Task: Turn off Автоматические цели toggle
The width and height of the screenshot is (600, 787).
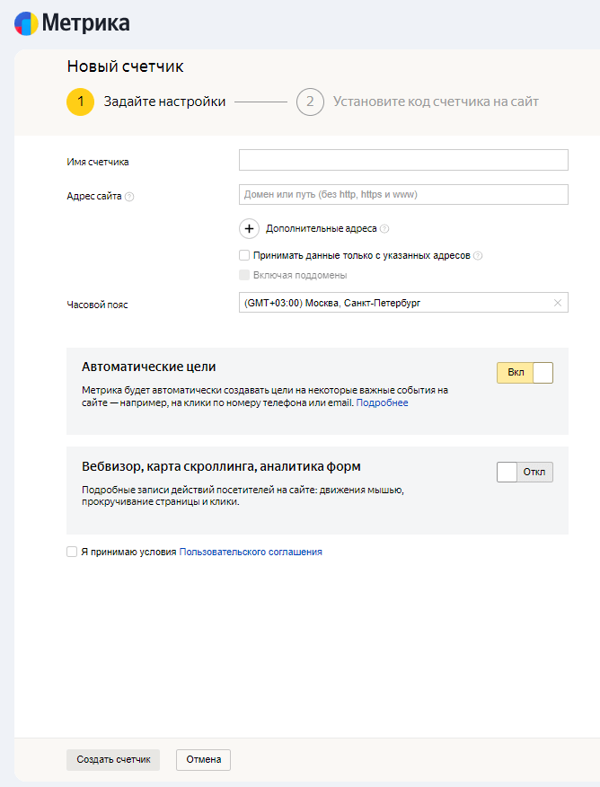Action: 525,373
